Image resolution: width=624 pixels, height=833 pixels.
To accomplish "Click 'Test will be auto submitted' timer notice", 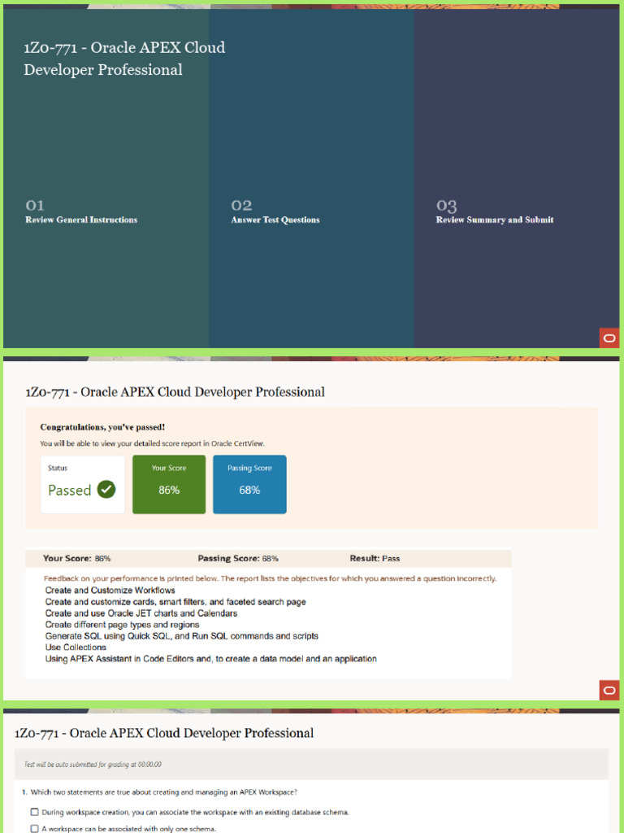I will pos(93,765).
